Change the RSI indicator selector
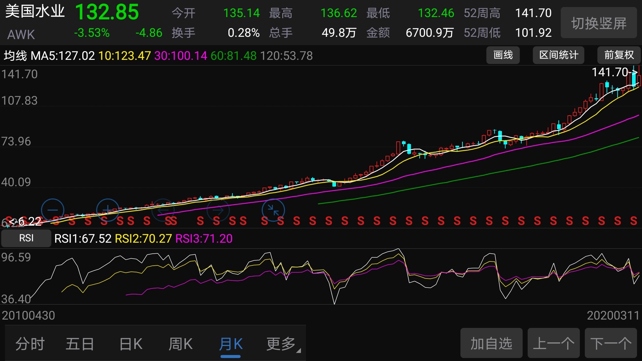This screenshot has height=361, width=642. 26,238
